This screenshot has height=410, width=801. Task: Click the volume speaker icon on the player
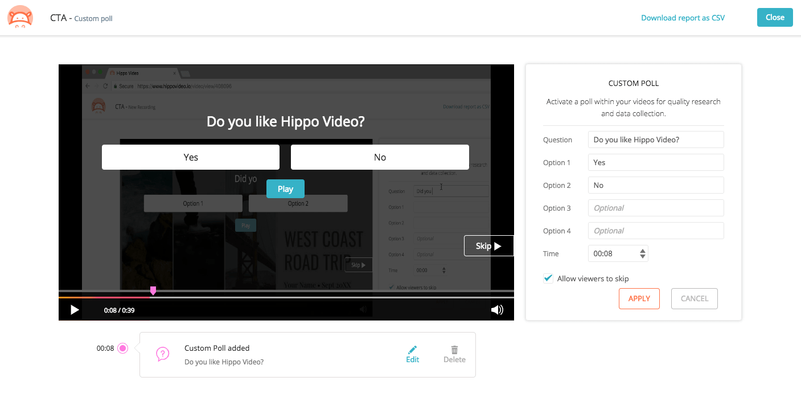pyautogui.click(x=497, y=309)
